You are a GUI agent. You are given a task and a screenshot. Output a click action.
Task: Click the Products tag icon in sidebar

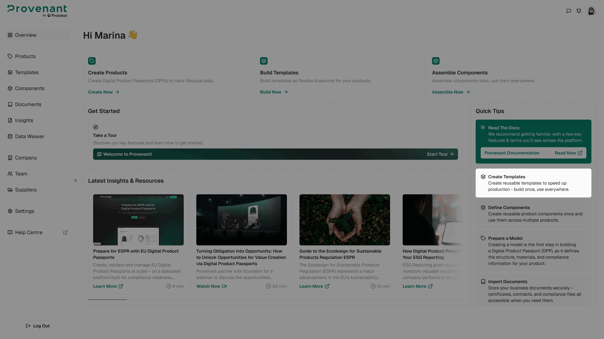[10, 56]
